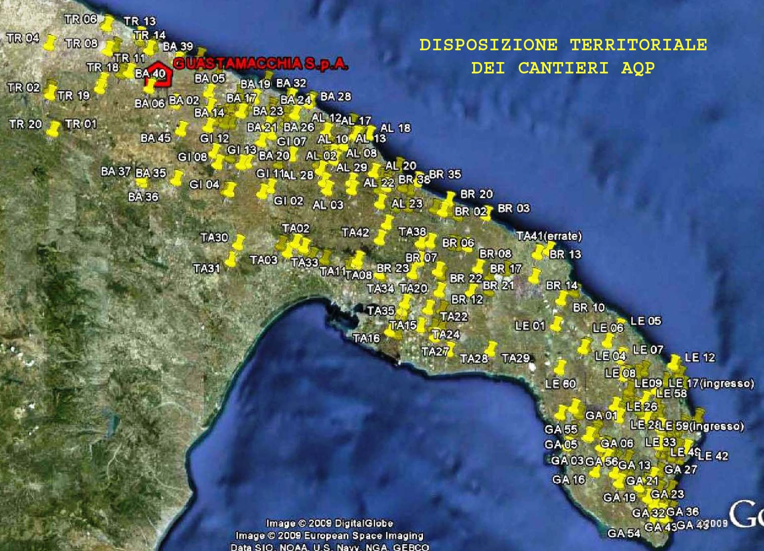Click the 'TR 13' site label
Screen dimensions: 764x551
pos(140,21)
